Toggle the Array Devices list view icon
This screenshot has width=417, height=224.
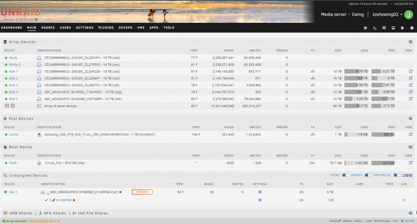pos(410,42)
